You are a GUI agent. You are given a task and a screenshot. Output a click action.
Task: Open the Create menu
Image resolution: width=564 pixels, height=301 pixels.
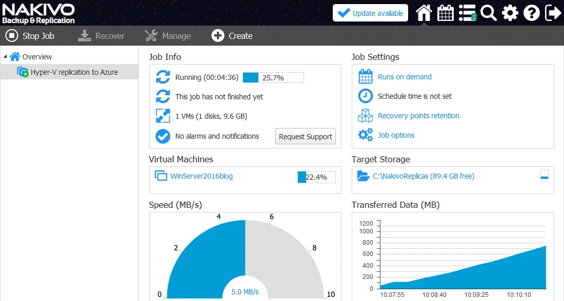(x=232, y=36)
